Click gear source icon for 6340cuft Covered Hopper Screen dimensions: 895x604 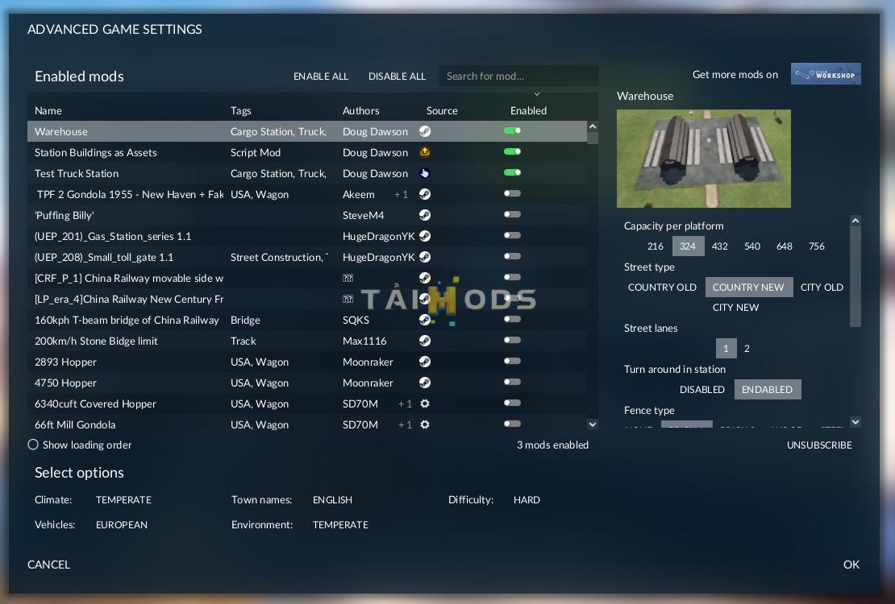(x=425, y=403)
